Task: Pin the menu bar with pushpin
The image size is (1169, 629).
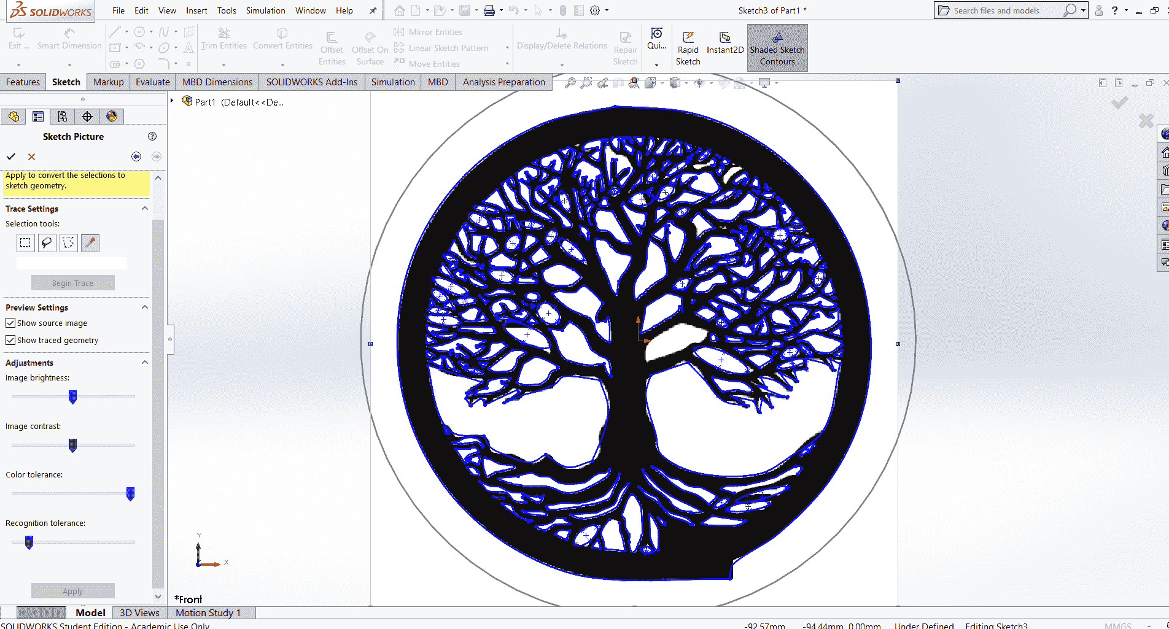Action: pyautogui.click(x=373, y=10)
